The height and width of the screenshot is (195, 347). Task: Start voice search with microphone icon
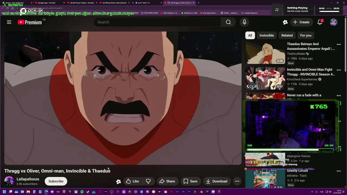245,22
